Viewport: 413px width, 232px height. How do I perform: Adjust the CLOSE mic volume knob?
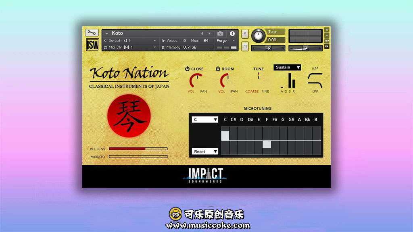pos(196,81)
